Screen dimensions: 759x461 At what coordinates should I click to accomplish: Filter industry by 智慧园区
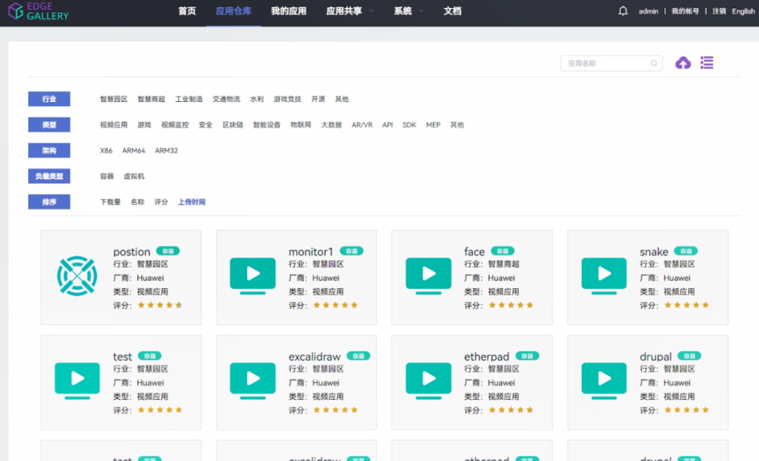coord(114,99)
